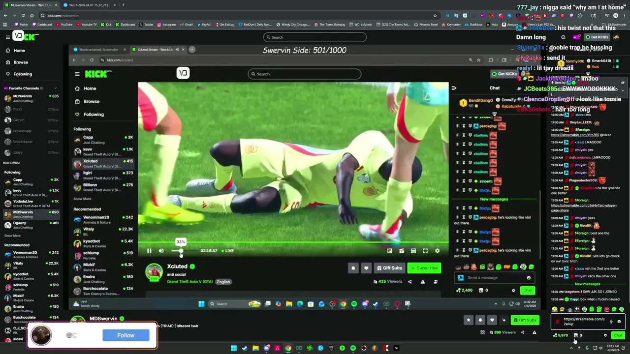The height and width of the screenshot is (354, 630).
Task: Open the Youtube TV bookmark
Action: pyautogui.click(x=87, y=25)
